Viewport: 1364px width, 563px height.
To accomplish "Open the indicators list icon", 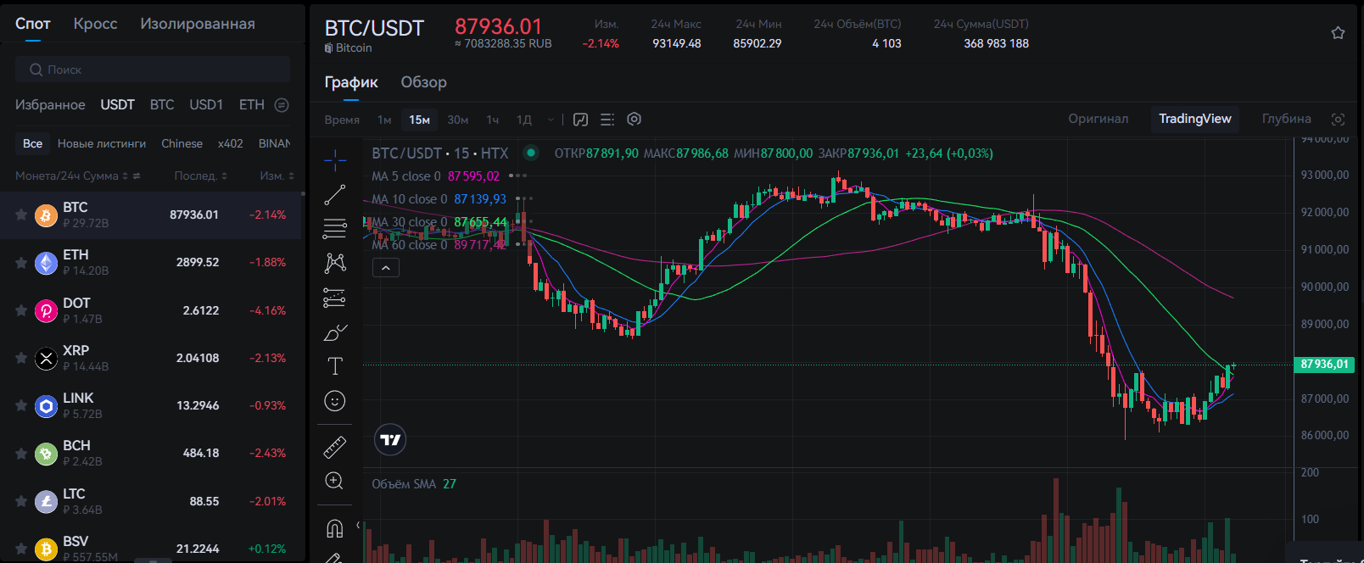I will coord(607,120).
